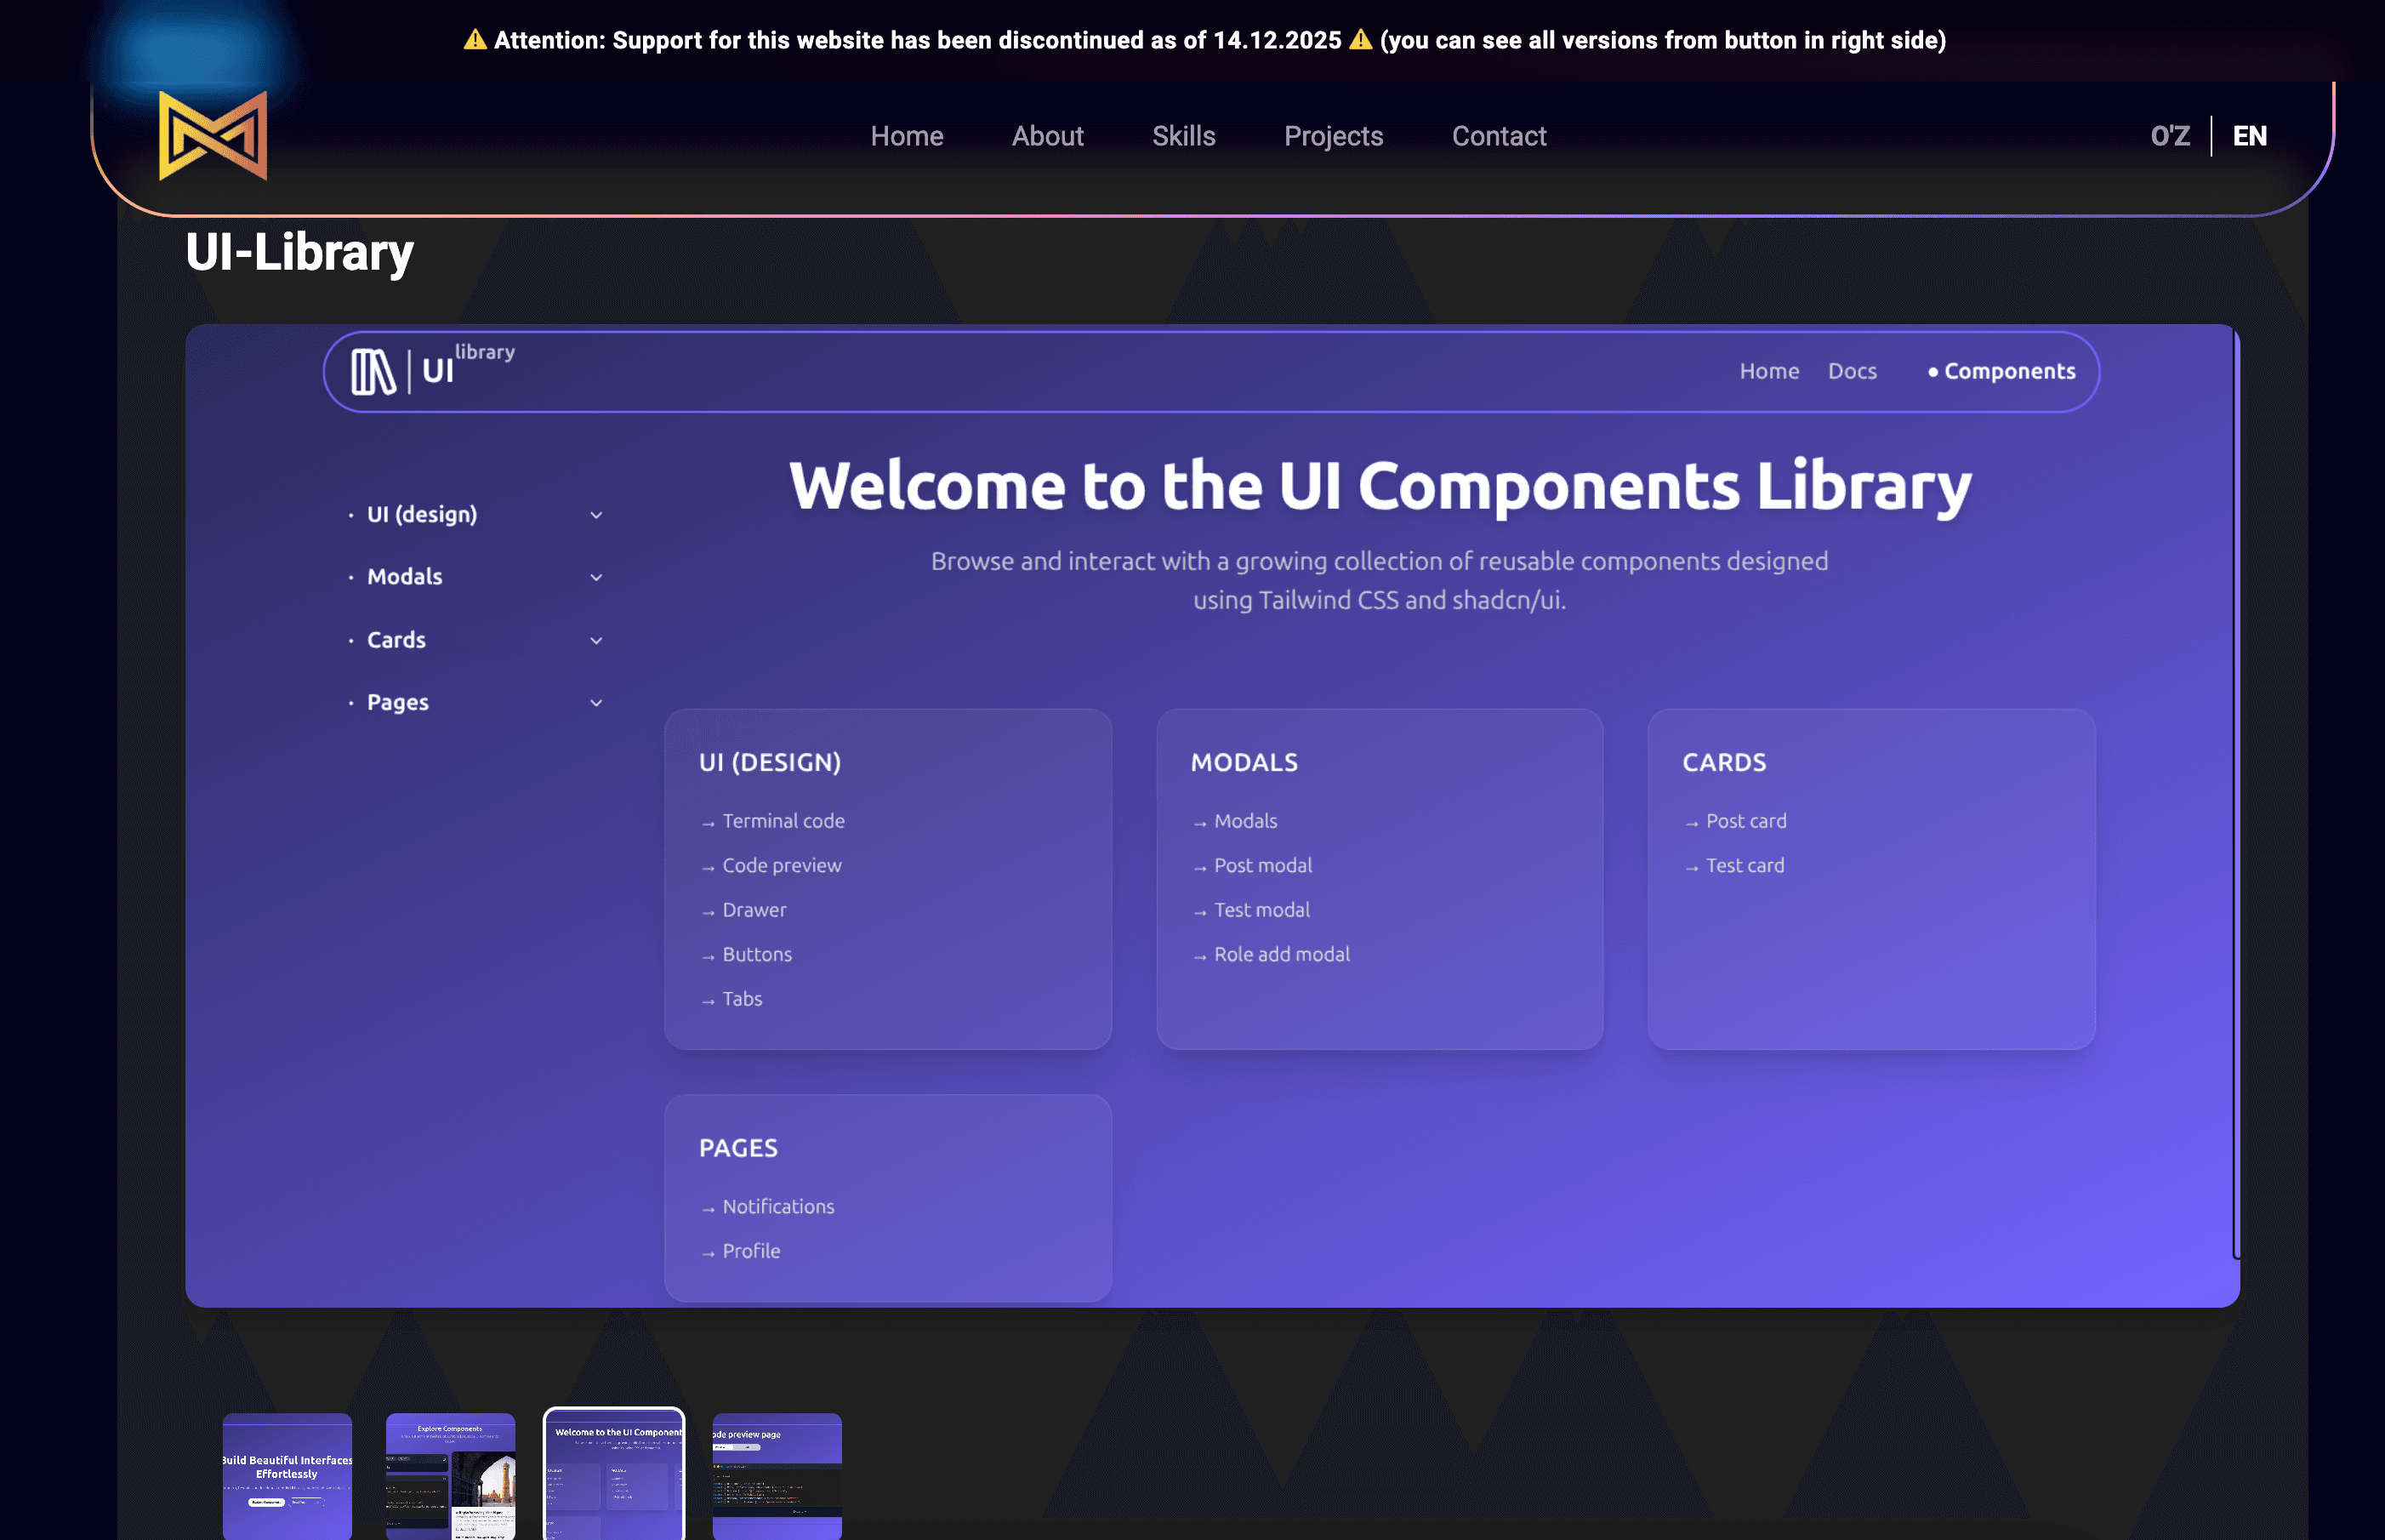2385x1540 pixels.
Task: Click the CARDS card heading
Action: [1723, 763]
